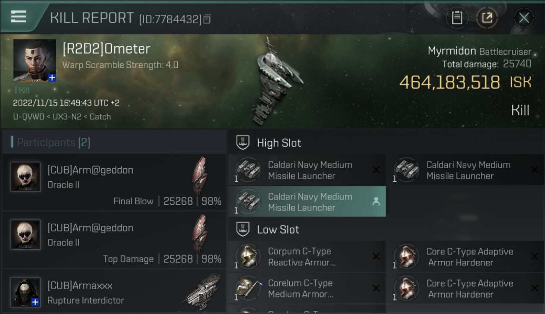The height and width of the screenshot is (314, 545).
Task: Open Corpum C-Type Reactive Armor module
Action: 307,257
